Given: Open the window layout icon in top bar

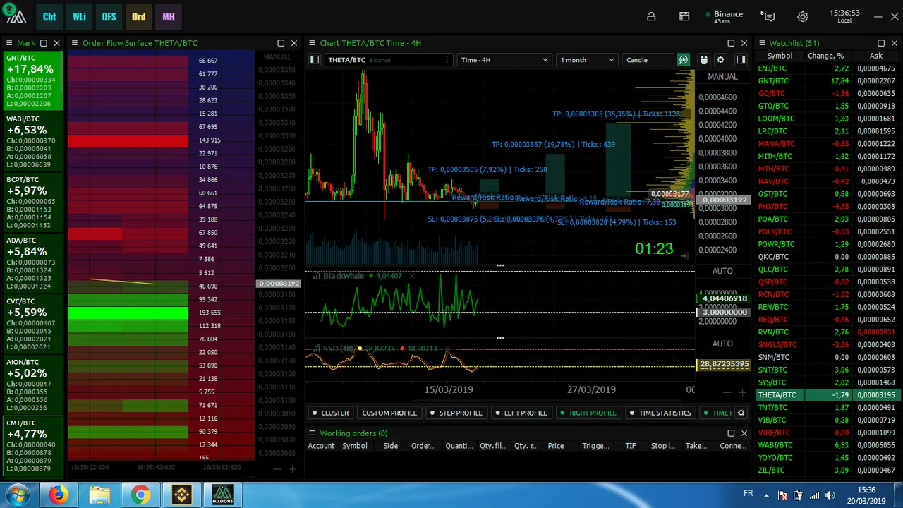Looking at the screenshot, I should pos(684,17).
